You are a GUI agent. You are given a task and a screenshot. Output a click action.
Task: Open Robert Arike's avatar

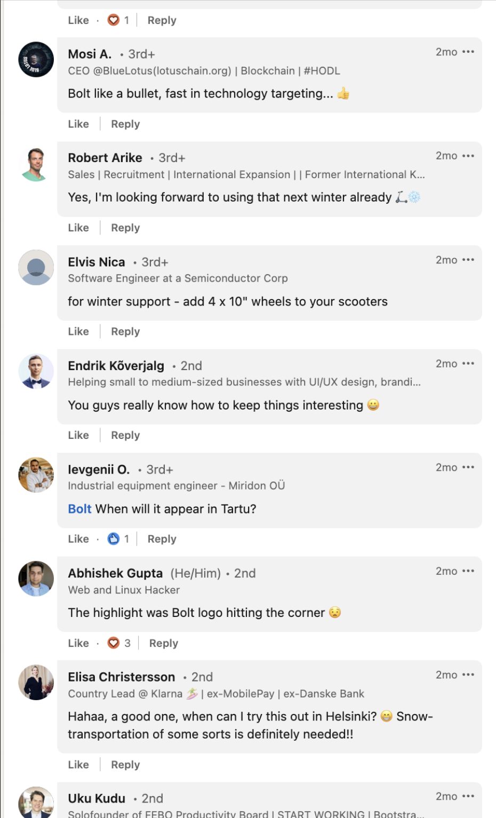click(36, 164)
